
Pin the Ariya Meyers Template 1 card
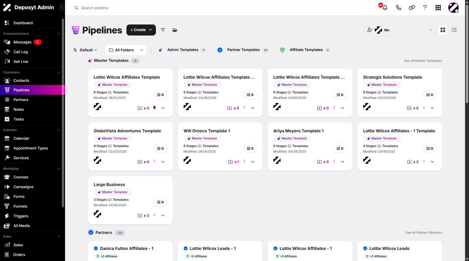coord(334,162)
